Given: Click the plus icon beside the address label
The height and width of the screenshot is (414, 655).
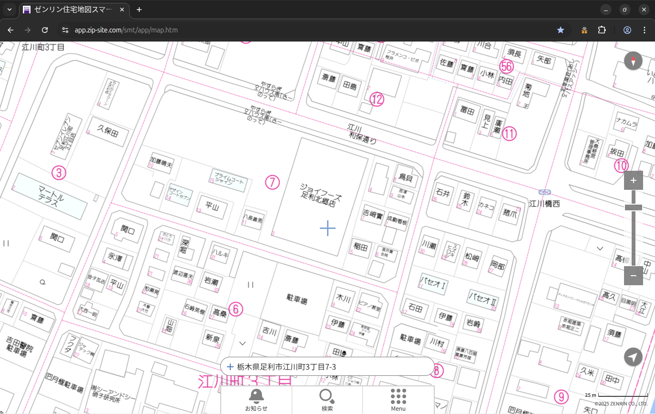Looking at the screenshot, I should [230, 367].
